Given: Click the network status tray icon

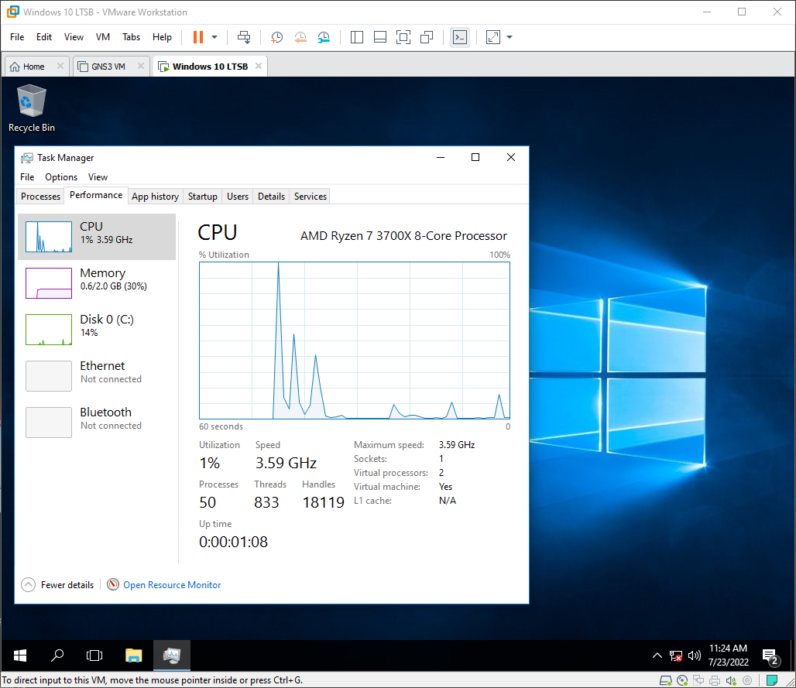Looking at the screenshot, I should coord(676,655).
